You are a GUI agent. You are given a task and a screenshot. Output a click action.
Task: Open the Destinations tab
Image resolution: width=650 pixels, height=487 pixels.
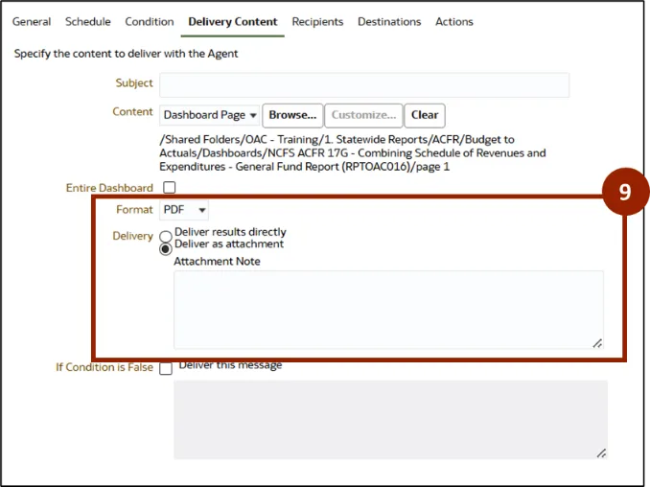(389, 21)
